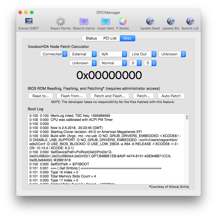This screenshot has height=219, width=217.
Task: Click the Boot Log scrollbar thumb
Action: pyautogui.click(x=187, y=117)
